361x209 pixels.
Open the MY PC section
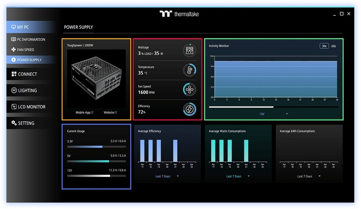pos(31,27)
